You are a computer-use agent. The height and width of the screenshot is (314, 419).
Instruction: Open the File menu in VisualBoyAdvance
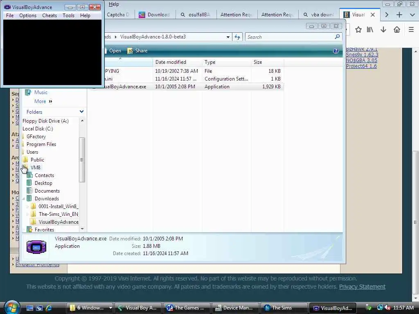click(x=10, y=16)
